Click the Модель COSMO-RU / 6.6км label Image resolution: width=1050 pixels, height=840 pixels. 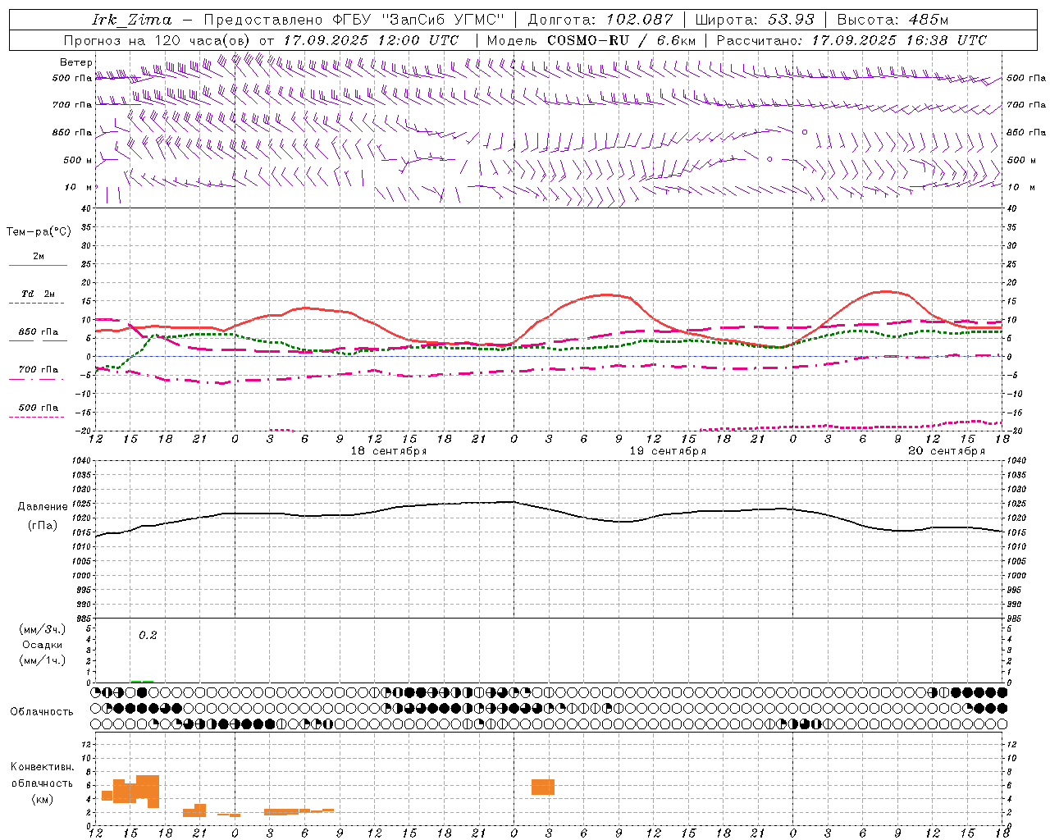[591, 40]
